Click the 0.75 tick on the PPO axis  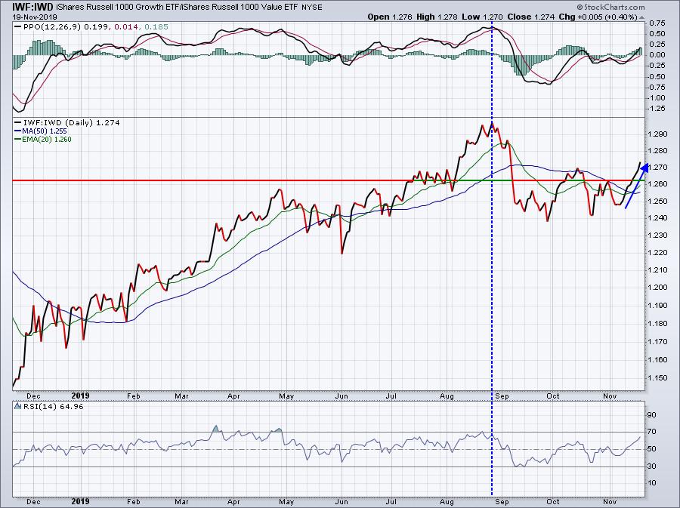(657, 23)
